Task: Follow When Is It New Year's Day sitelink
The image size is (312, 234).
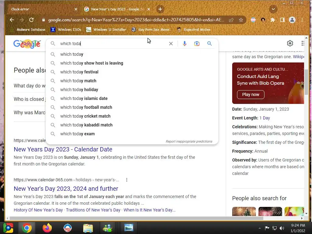Action: 149,210
